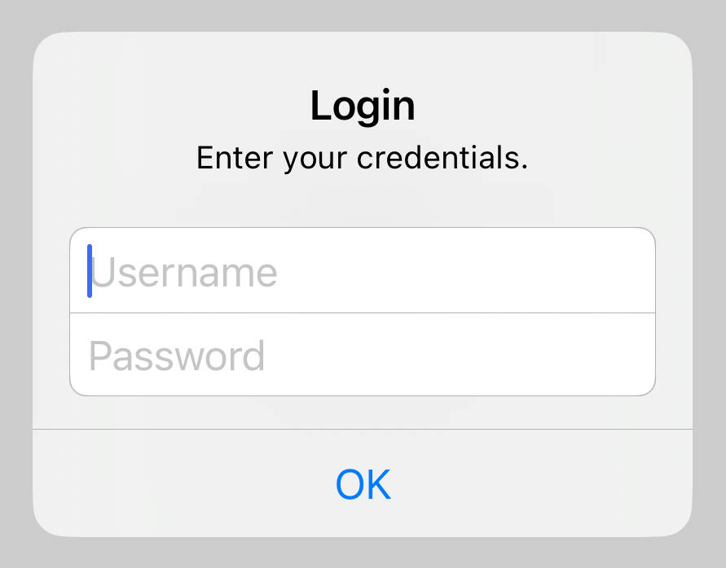Image resolution: width=726 pixels, height=568 pixels.
Task: Click the empty area beside Login title
Action: 554,107
